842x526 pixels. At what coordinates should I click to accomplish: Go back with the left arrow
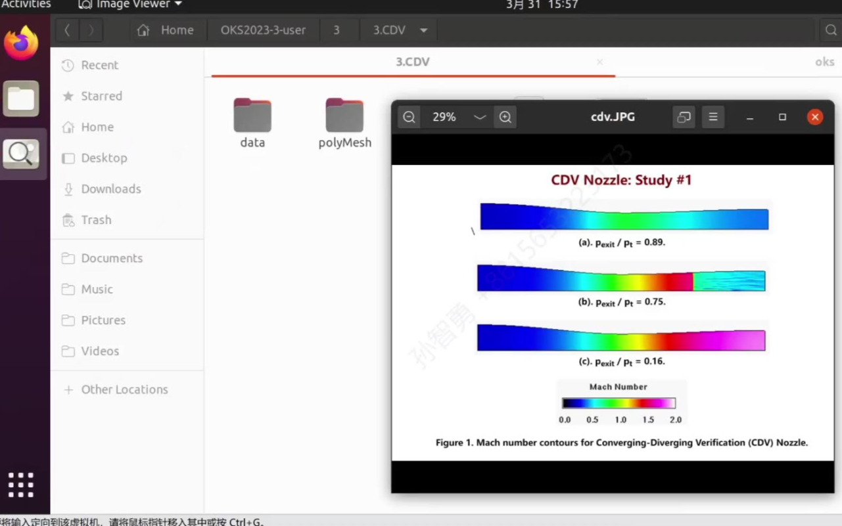[67, 30]
